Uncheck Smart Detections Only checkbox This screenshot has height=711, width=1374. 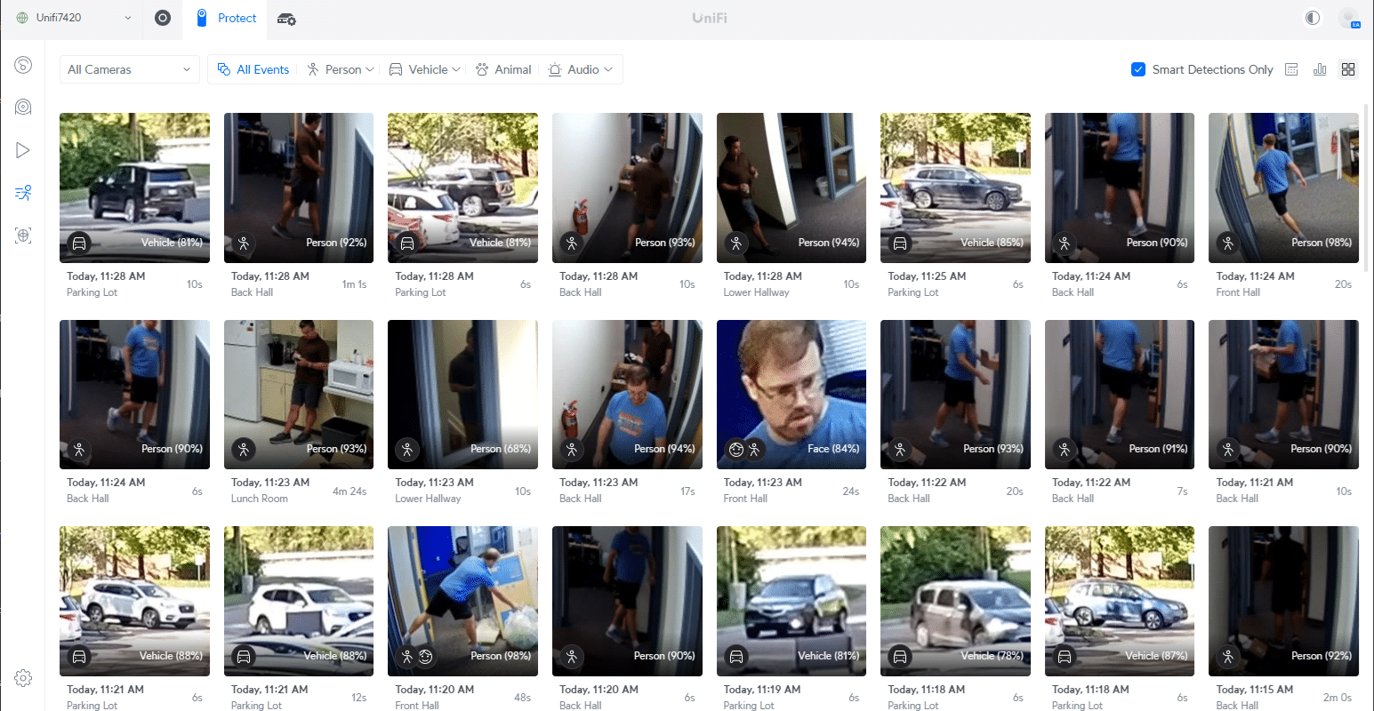point(1137,69)
